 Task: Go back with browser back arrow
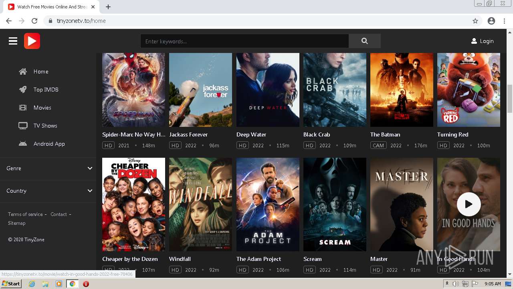coord(9,21)
